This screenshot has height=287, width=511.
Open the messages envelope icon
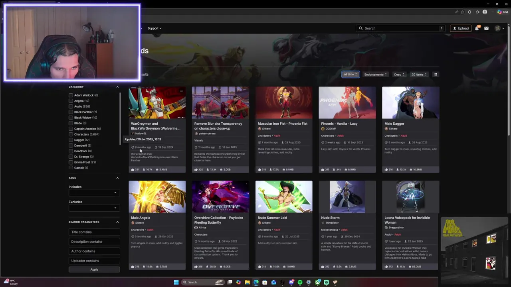pyautogui.click(x=486, y=28)
